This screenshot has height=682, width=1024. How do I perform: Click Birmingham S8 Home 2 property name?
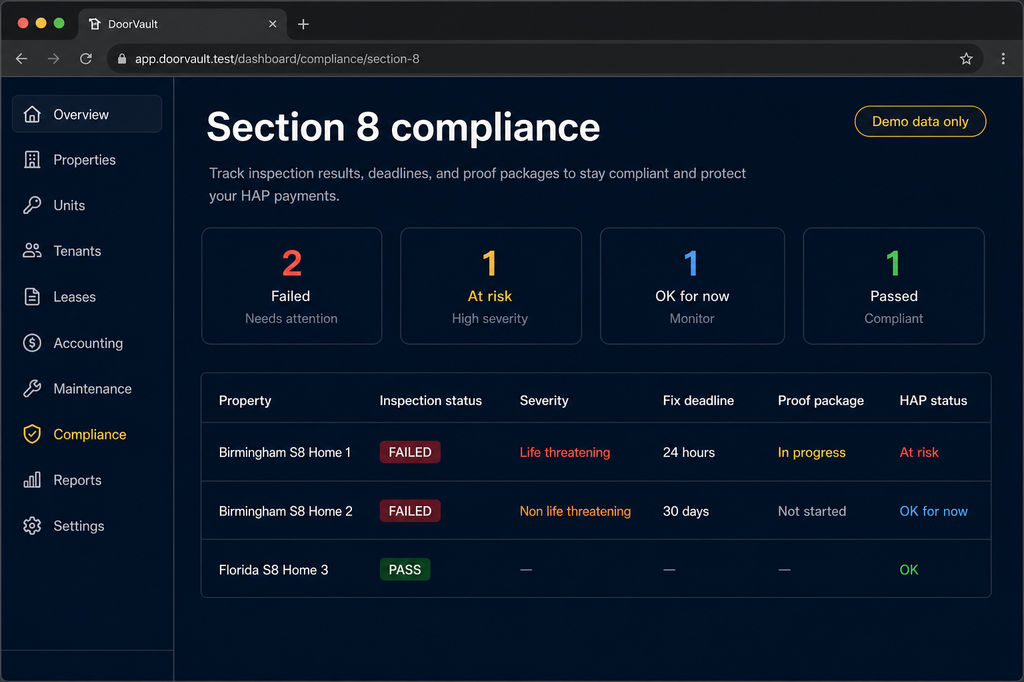[x=285, y=511]
